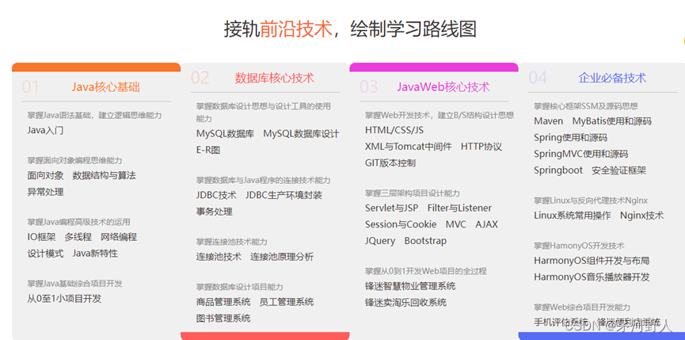
Task: Click the '连接池原理分析' topic
Action: point(282,257)
